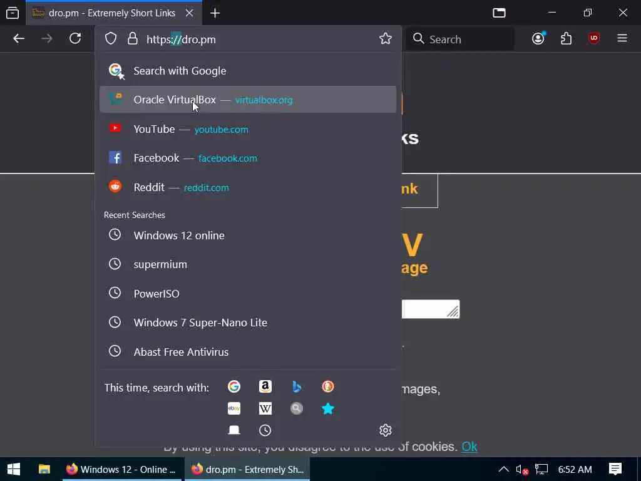The image size is (641, 481).
Task: Search this time with the DuckDuckGo icon
Action: tap(328, 386)
